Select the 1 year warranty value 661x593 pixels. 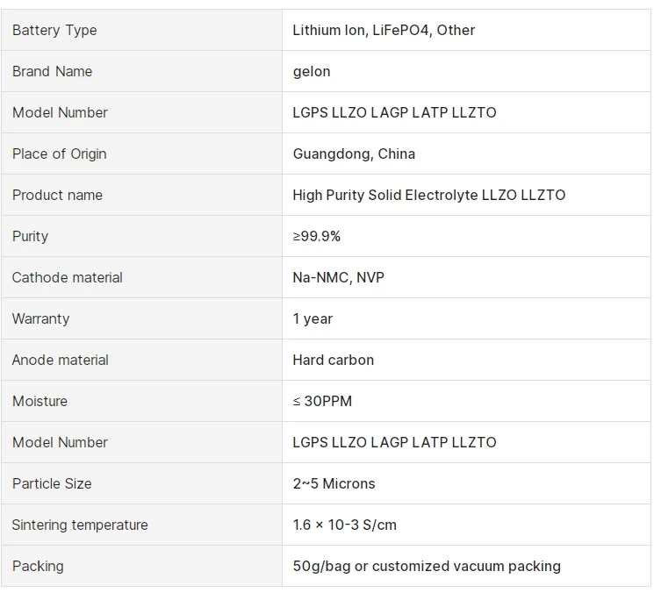(313, 318)
